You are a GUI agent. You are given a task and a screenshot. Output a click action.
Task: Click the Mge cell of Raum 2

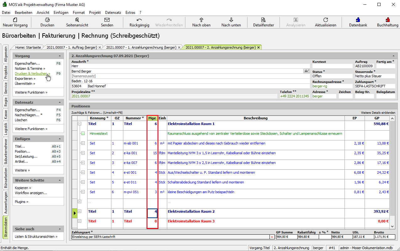coord(152,213)
